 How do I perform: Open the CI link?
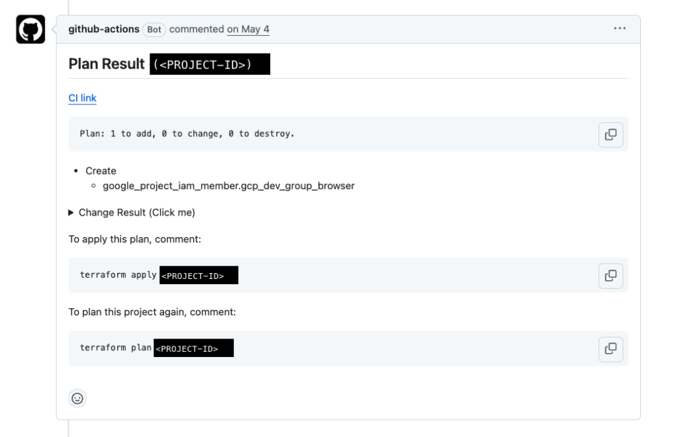[82, 98]
